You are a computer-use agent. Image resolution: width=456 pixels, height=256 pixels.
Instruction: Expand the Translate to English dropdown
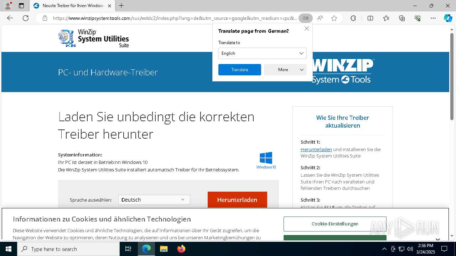(263, 53)
